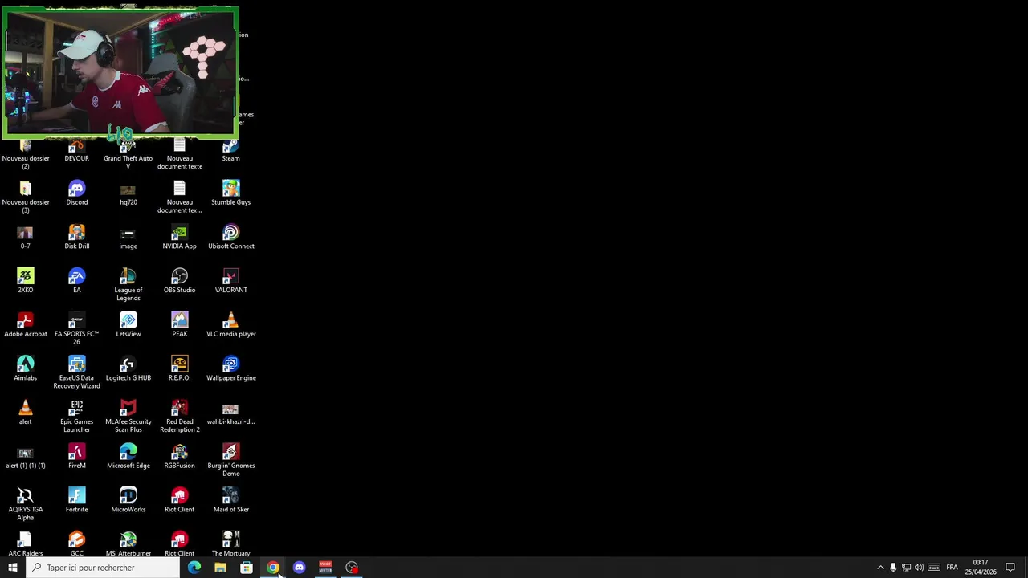Select the Nouveau dossier (2) folder

[26, 154]
